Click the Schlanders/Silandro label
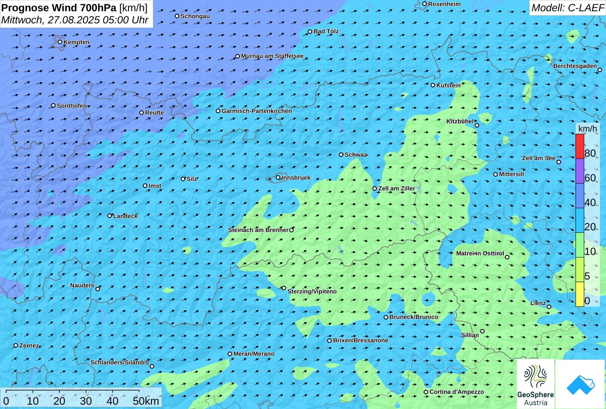 [119, 363]
